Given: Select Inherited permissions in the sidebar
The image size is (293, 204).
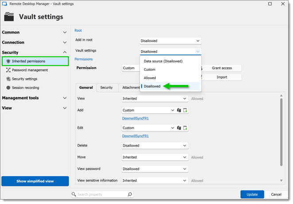Looking at the screenshot, I should pos(35,61).
